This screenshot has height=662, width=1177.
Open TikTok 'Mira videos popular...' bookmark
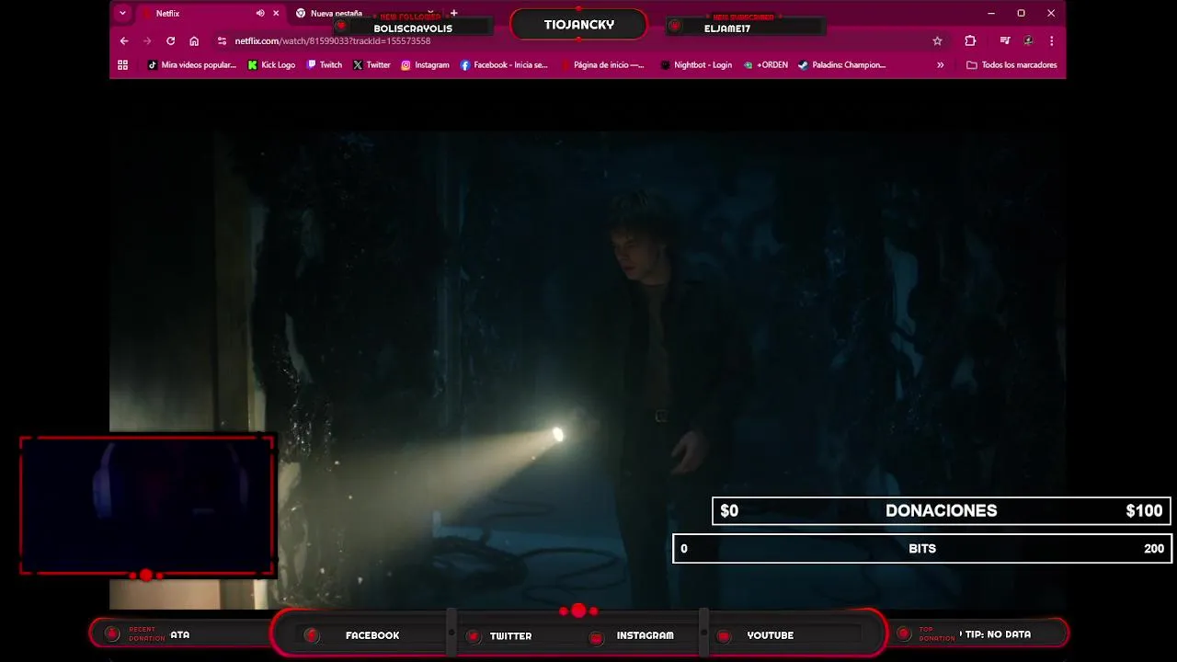pyautogui.click(x=192, y=64)
